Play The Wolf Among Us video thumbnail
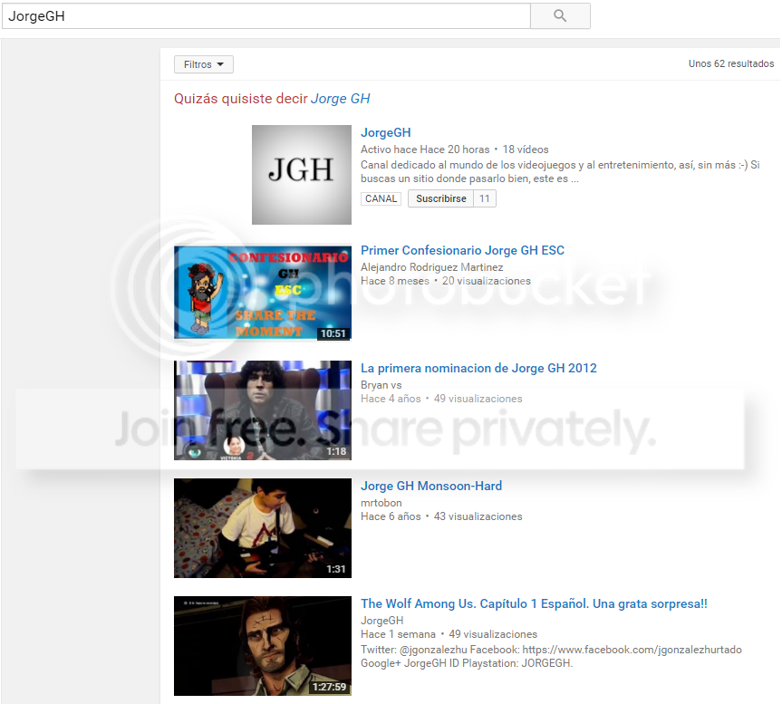Viewport: 782px width, 704px height. (x=262, y=645)
